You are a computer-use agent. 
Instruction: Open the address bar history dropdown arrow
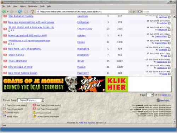pos(130,12)
